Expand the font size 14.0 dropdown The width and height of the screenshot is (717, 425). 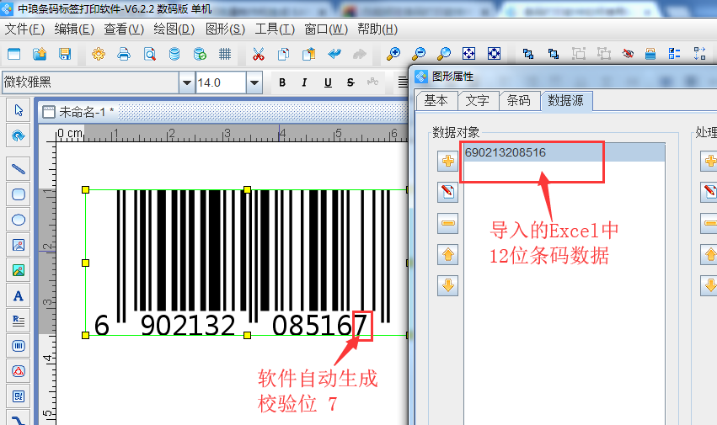point(254,82)
